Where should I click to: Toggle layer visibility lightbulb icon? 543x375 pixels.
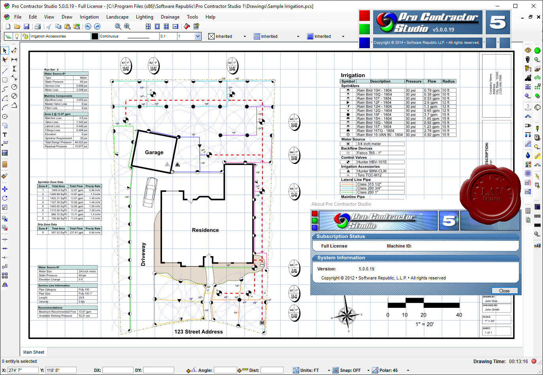click(17, 36)
